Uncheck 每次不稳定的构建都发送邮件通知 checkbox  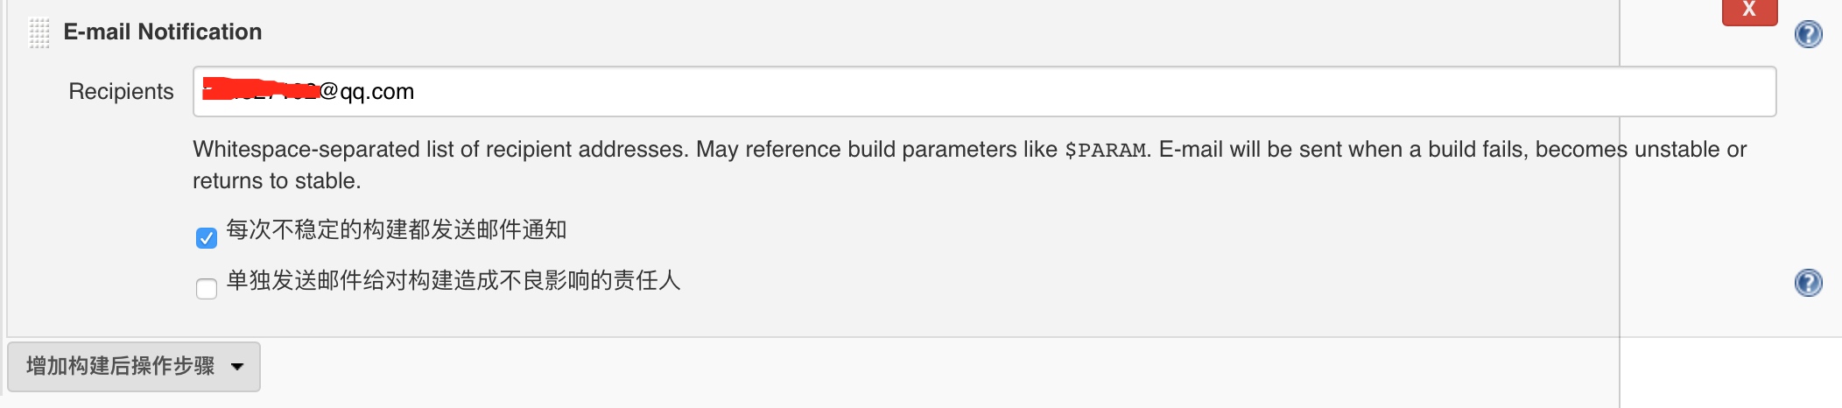click(207, 238)
